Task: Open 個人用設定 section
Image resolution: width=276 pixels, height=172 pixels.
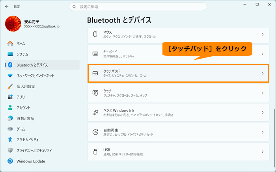Action: (42, 86)
